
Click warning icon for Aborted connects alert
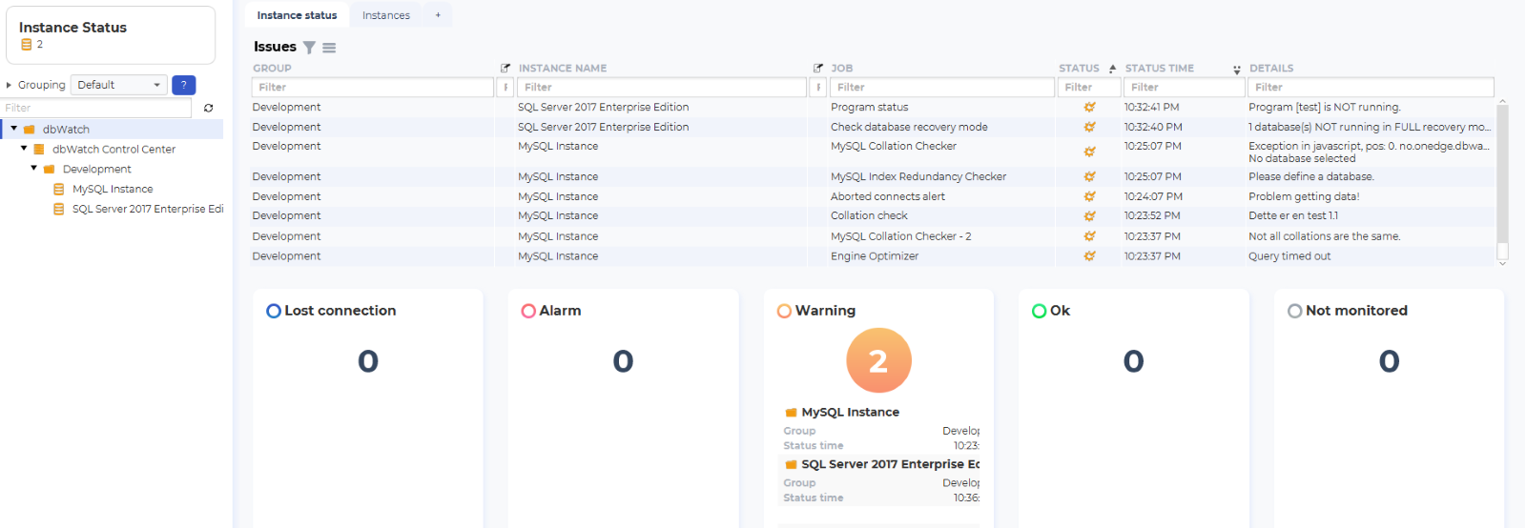[1089, 196]
